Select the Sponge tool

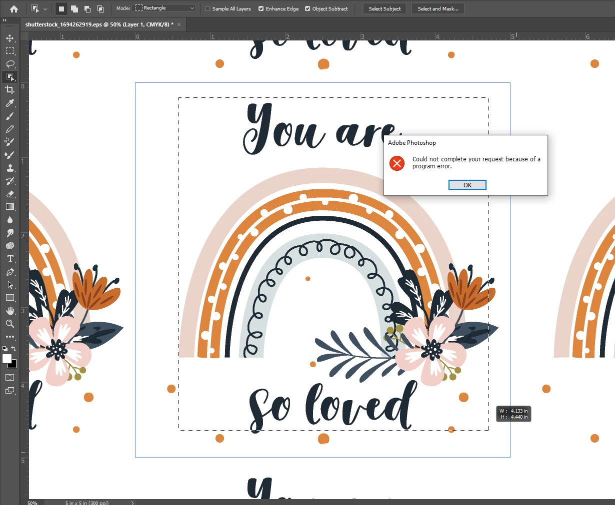pyautogui.click(x=9, y=246)
